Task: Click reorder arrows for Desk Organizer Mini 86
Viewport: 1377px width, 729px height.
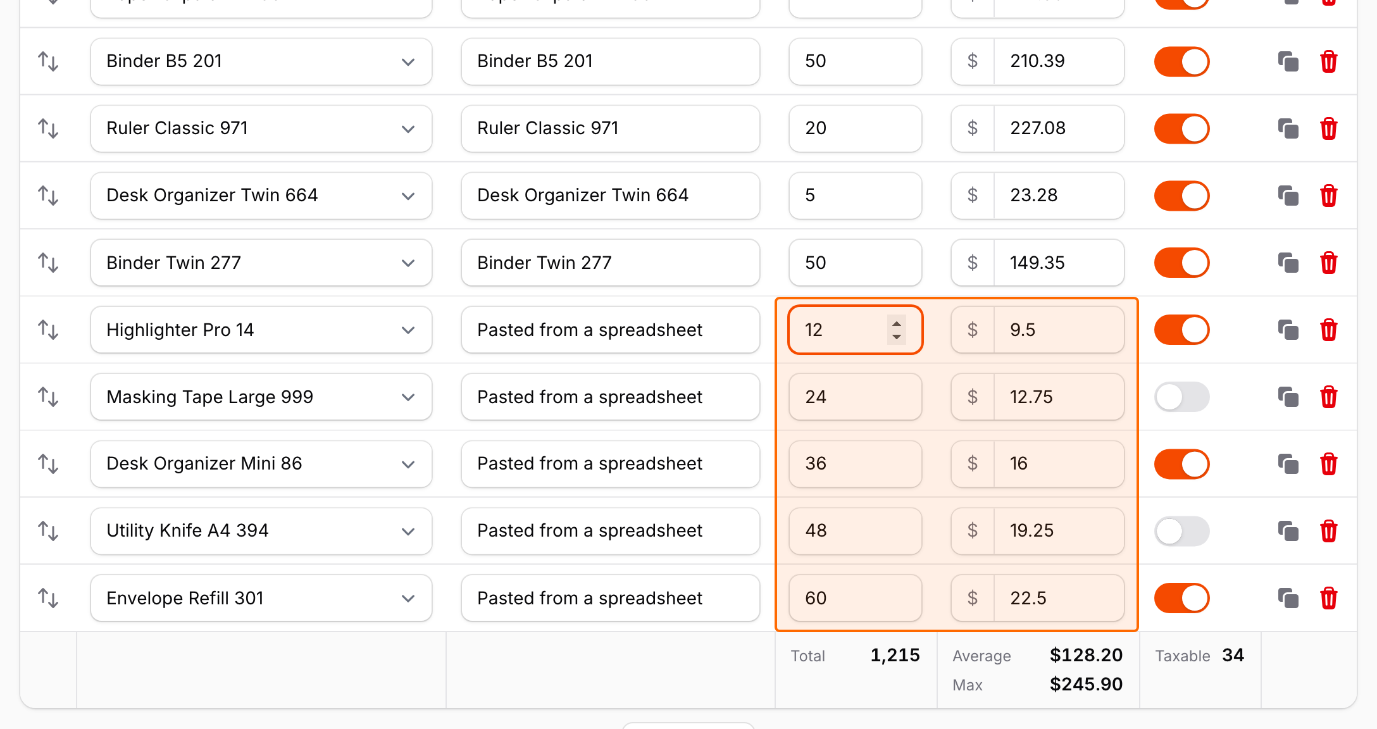Action: click(48, 464)
